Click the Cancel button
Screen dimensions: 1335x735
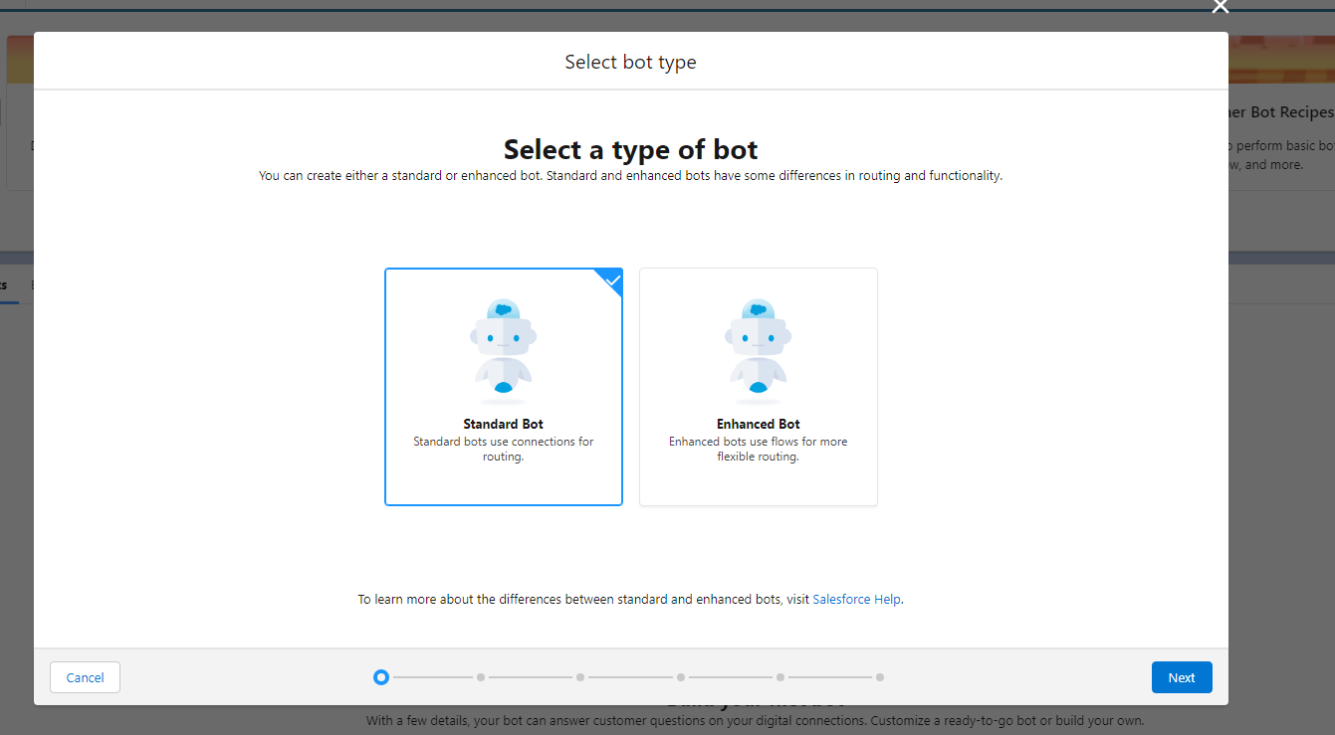(85, 677)
